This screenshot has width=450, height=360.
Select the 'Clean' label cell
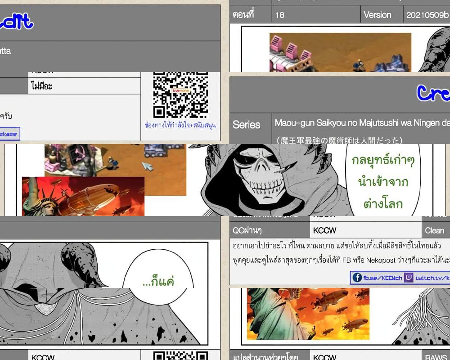[x=436, y=230]
